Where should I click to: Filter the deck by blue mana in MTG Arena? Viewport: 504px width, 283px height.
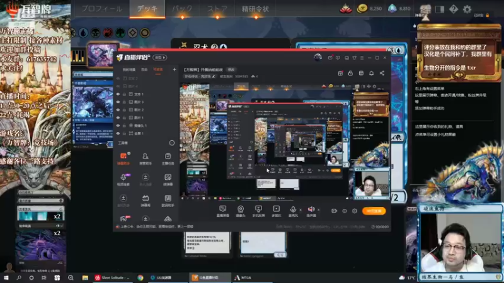click(83, 33)
